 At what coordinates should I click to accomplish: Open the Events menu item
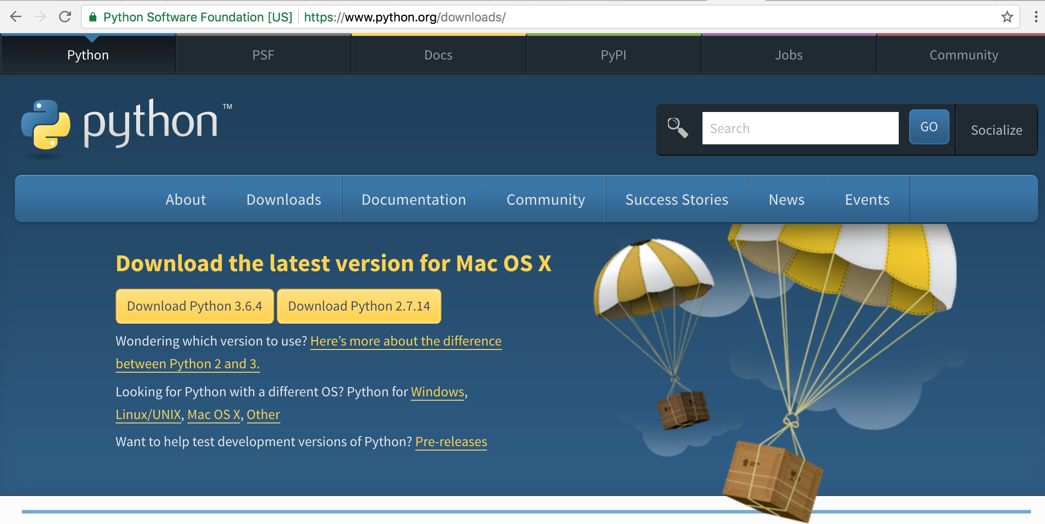[x=867, y=199]
